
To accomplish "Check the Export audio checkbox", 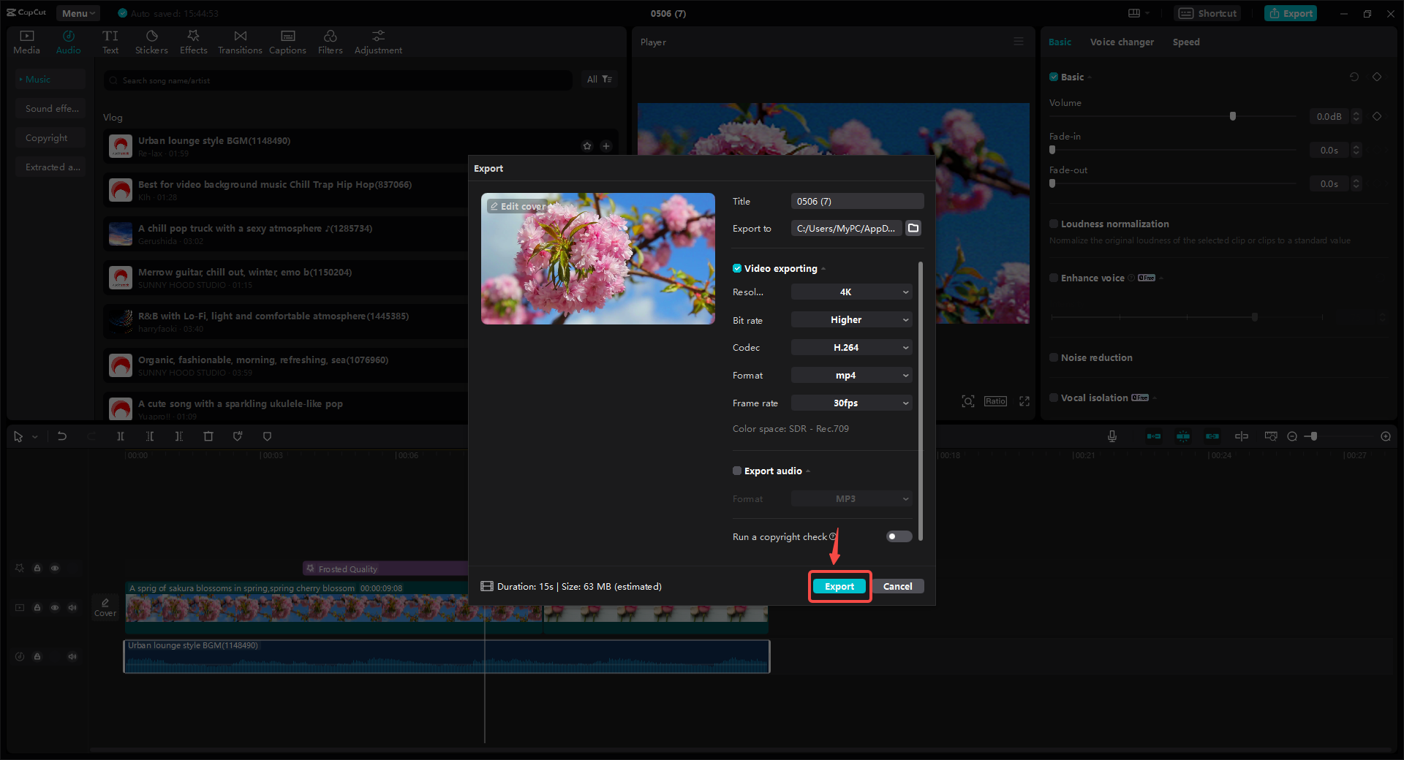I will 737,471.
